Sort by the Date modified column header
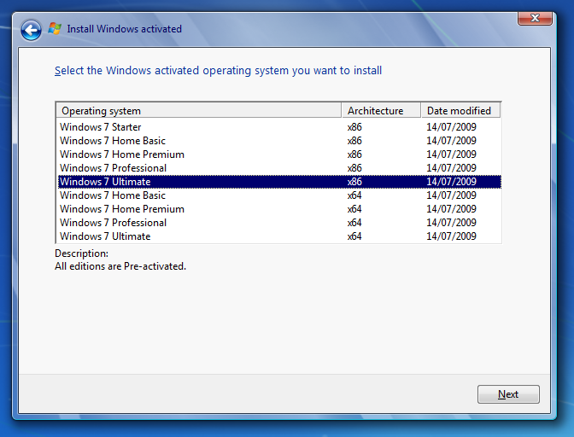This screenshot has height=437, width=574. pyautogui.click(x=461, y=111)
